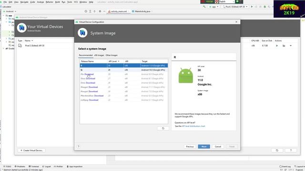This screenshot has height=171, width=305.
Task: Open the activity_main.xml editor tab
Action: pos(119,11)
